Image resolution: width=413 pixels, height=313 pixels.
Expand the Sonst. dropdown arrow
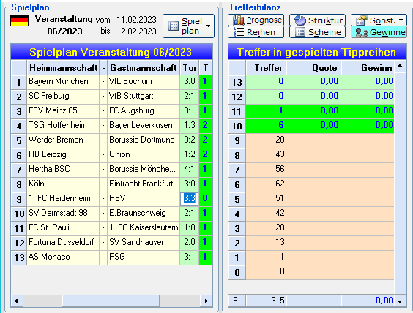[401, 20]
